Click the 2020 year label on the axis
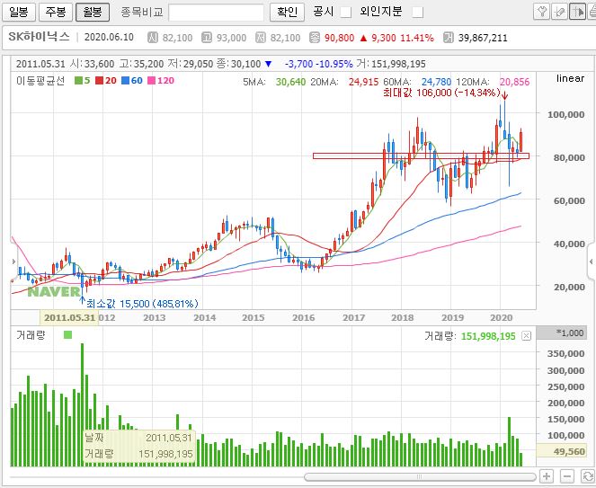The height and width of the screenshot is (488, 596). tap(502, 318)
